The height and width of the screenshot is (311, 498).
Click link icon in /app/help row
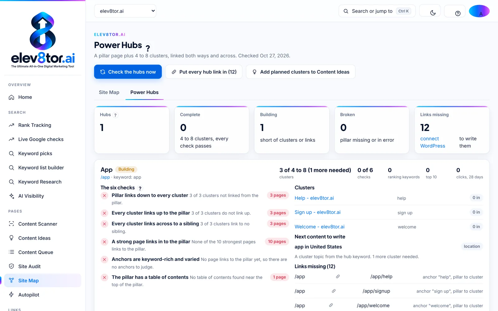338,276
